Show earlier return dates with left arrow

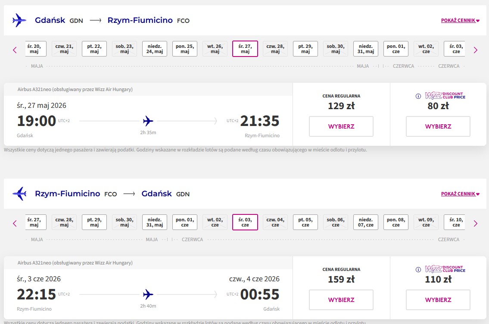pos(15,223)
